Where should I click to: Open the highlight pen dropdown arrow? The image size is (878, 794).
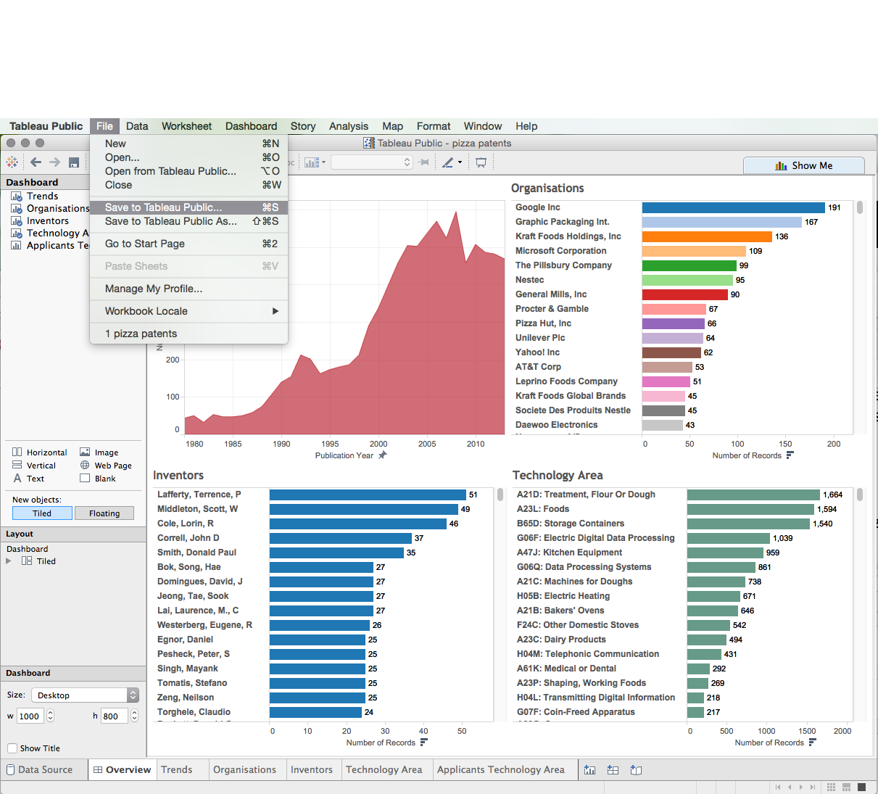(460, 162)
